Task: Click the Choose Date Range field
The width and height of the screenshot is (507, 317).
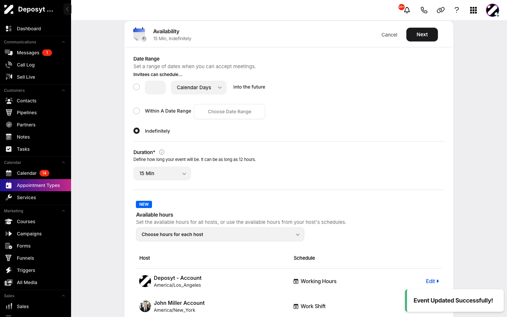Action: pos(230,112)
